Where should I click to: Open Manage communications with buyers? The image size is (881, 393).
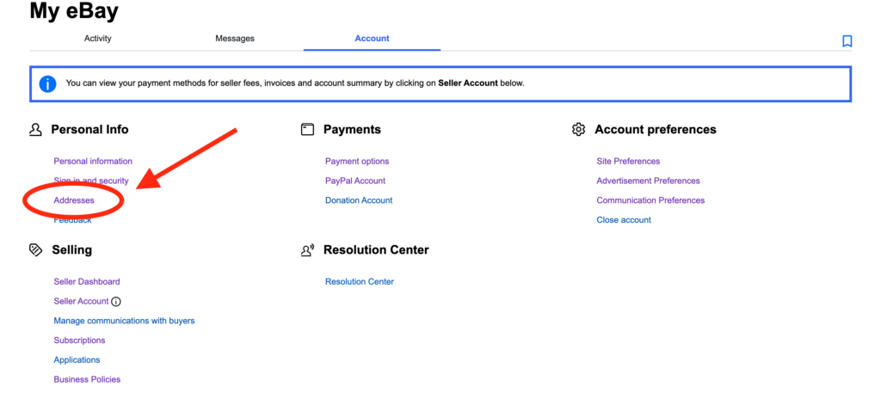[x=124, y=321]
